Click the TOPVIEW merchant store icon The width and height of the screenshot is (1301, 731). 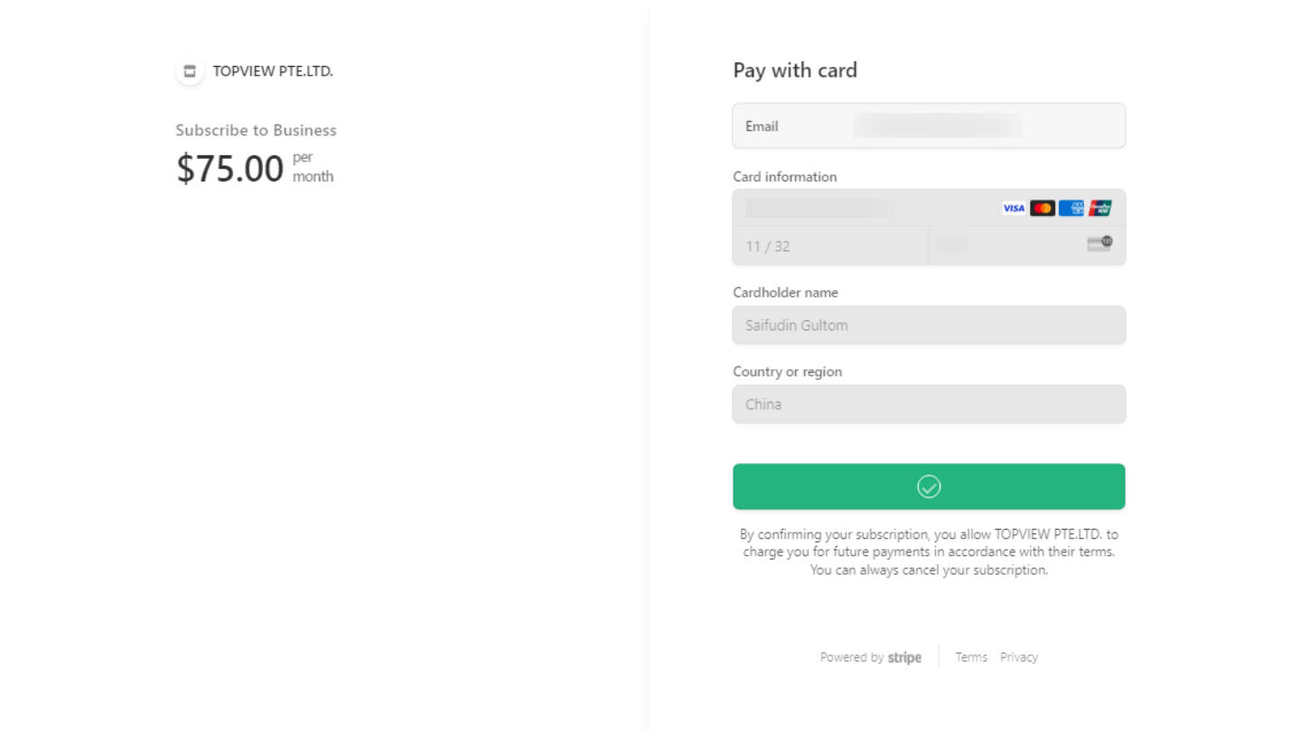point(190,71)
